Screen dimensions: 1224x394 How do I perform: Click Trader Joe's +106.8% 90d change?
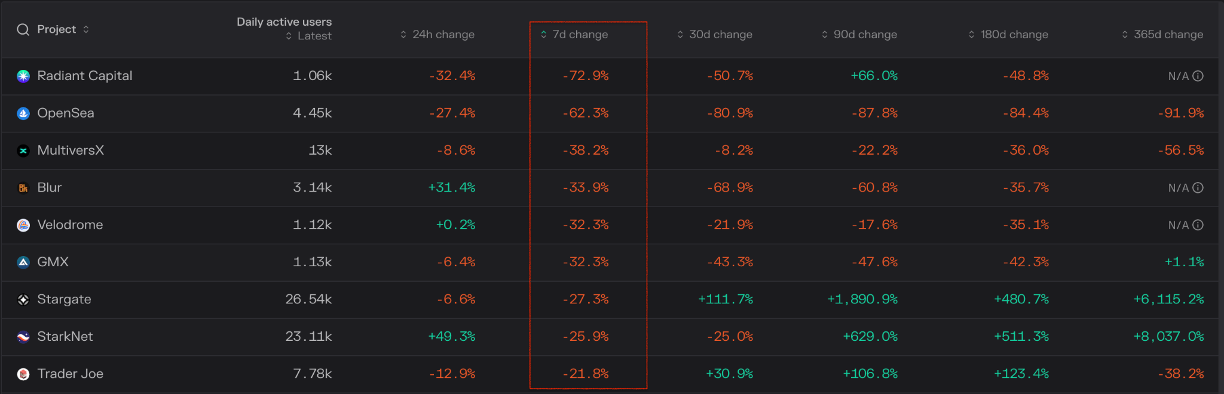(870, 374)
